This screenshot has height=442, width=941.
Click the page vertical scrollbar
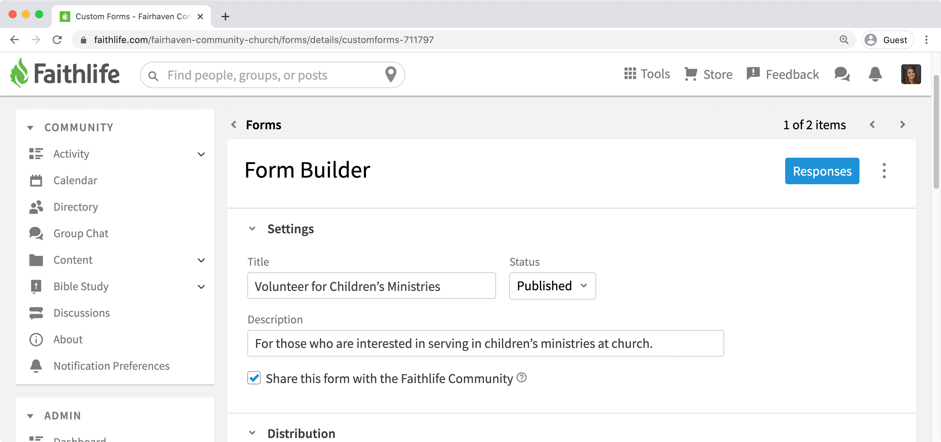coord(936,132)
